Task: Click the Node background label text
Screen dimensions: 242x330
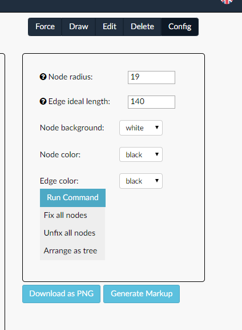Action: [72, 128]
